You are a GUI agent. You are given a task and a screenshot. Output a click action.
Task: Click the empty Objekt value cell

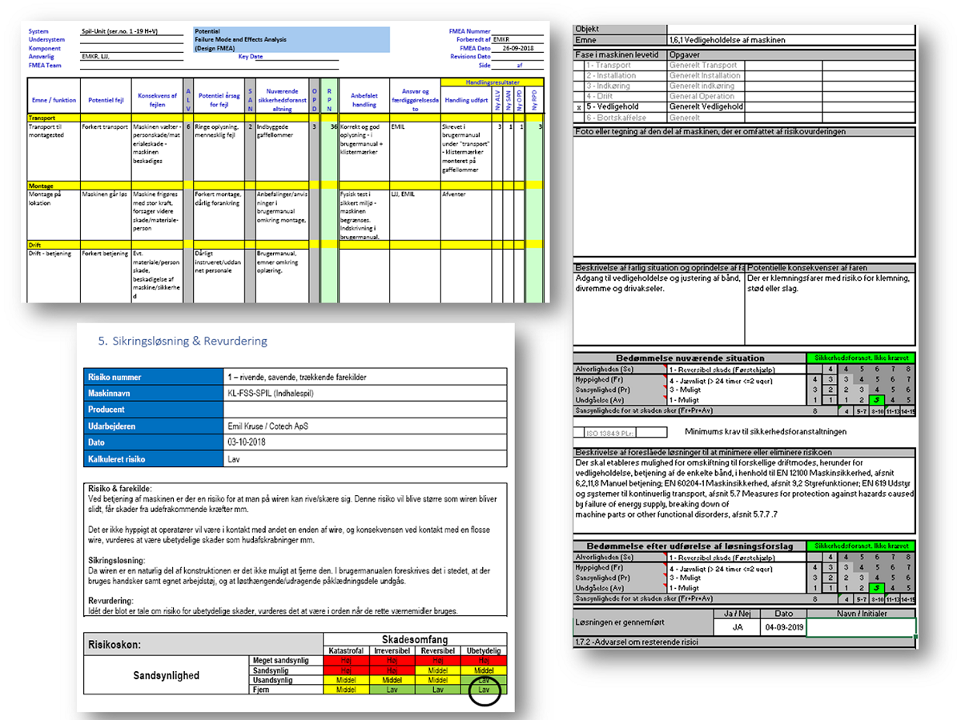click(x=790, y=29)
